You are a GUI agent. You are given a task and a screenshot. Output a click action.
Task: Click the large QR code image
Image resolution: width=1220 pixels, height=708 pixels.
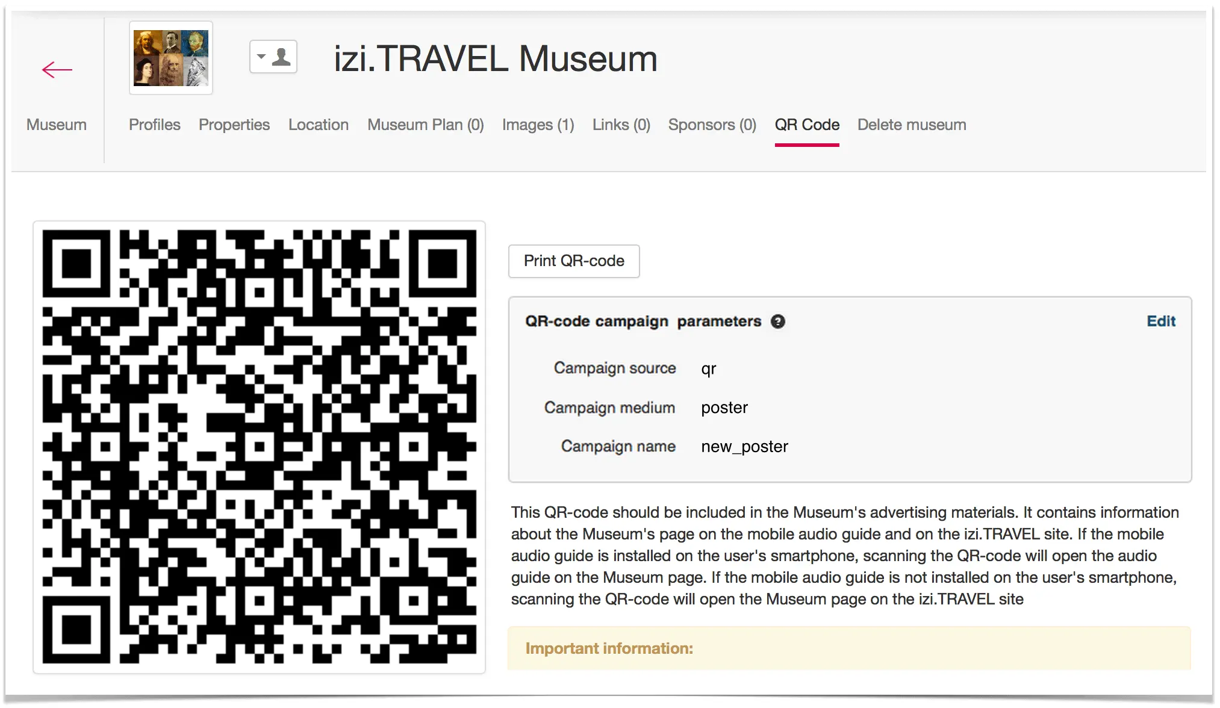259,446
